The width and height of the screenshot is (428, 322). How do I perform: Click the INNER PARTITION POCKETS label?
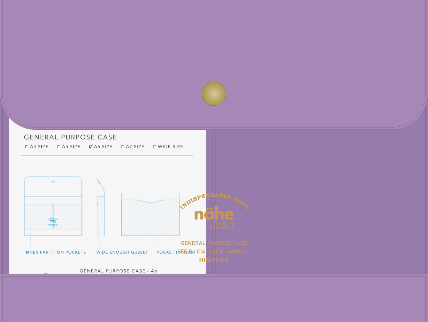(x=55, y=252)
